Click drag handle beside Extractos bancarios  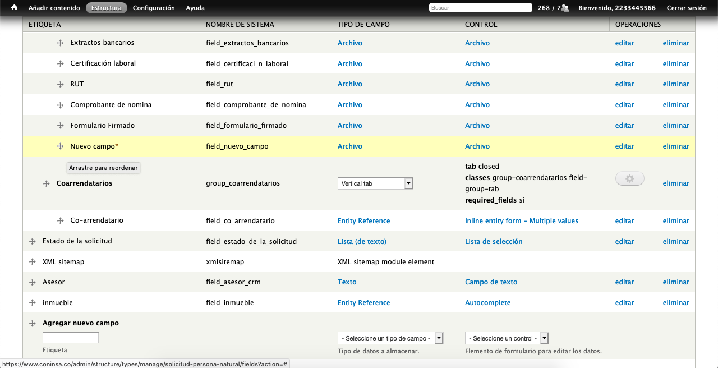coord(60,43)
